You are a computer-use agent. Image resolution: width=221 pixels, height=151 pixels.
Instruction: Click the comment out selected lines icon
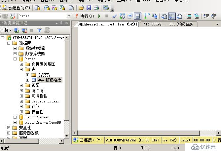click(189, 16)
